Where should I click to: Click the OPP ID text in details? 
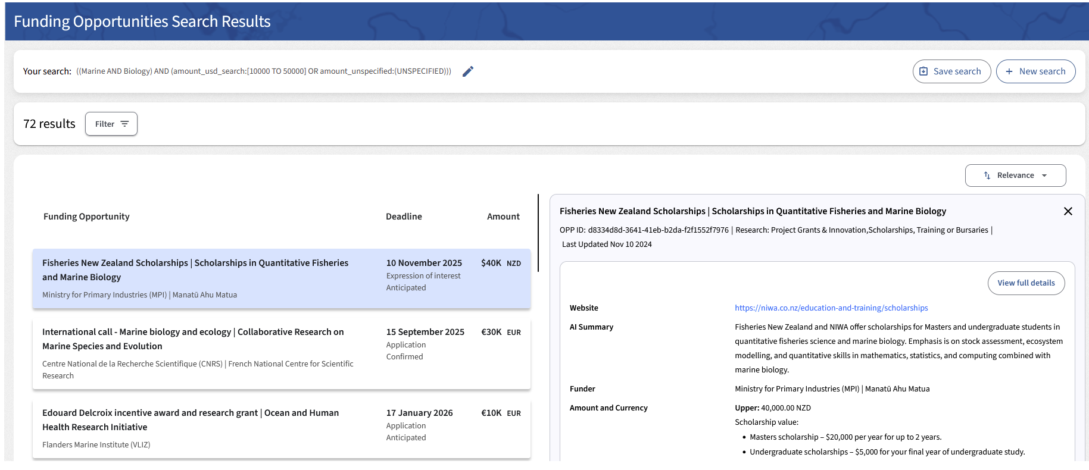pos(644,230)
